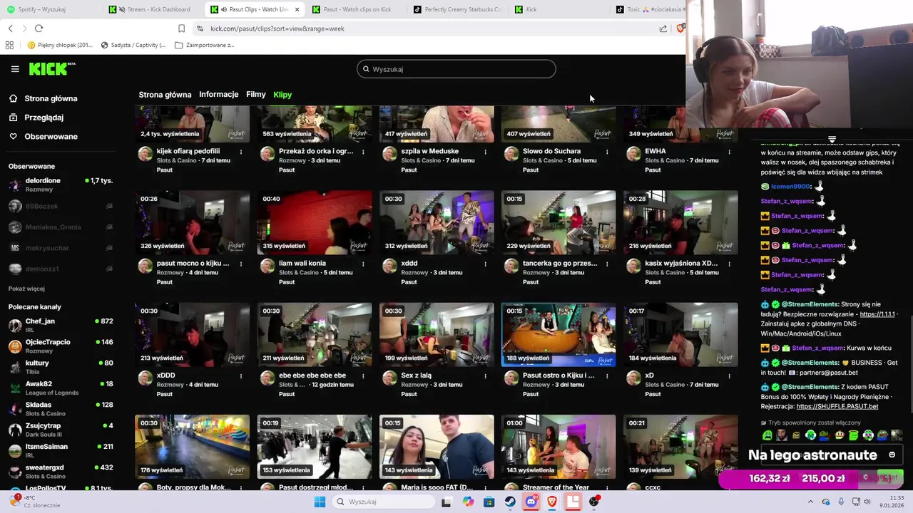Open clip title 'ebe ebe ebe ebe ebe'
Screen dimensions: 913x513
click(312, 375)
